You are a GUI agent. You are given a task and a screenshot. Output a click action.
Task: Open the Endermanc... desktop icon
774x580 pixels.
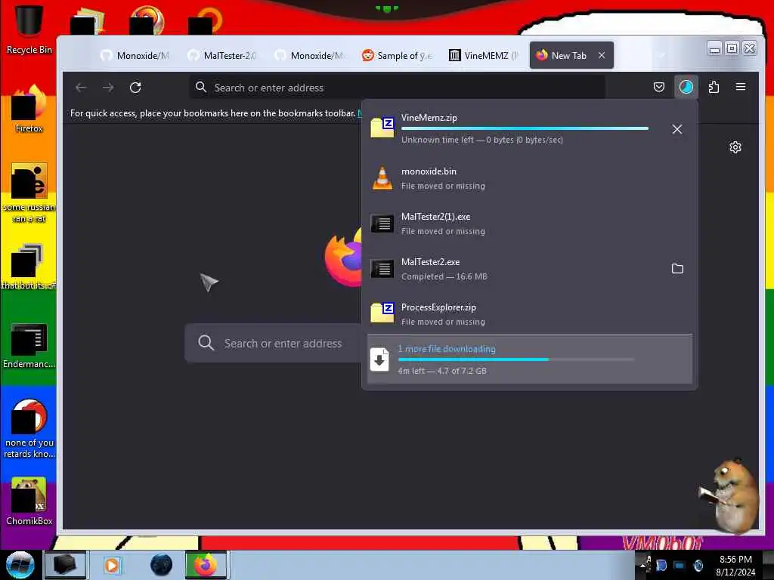click(29, 345)
